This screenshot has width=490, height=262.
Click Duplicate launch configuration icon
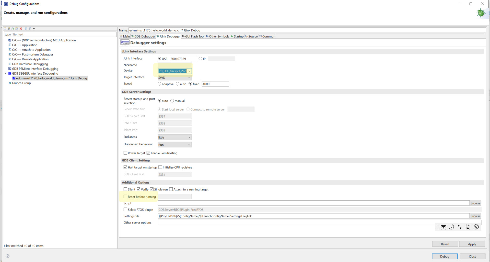tap(17, 29)
